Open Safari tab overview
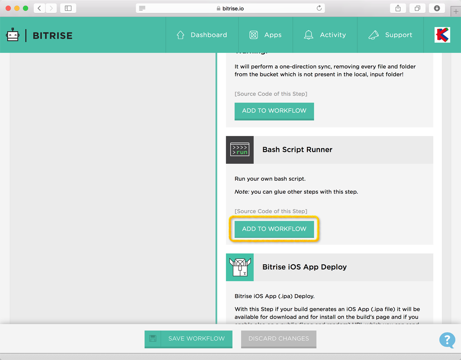461x360 pixels. [417, 8]
